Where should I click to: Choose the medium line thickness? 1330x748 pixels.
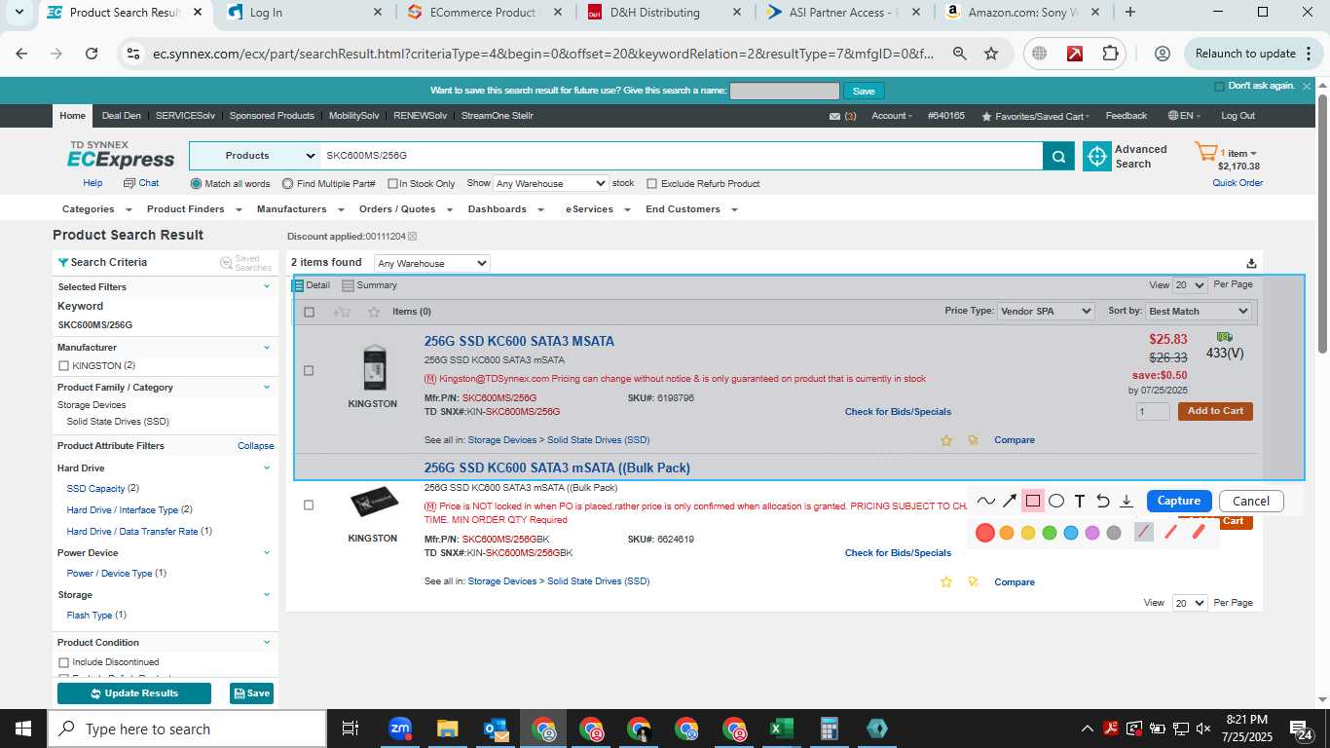1171,532
